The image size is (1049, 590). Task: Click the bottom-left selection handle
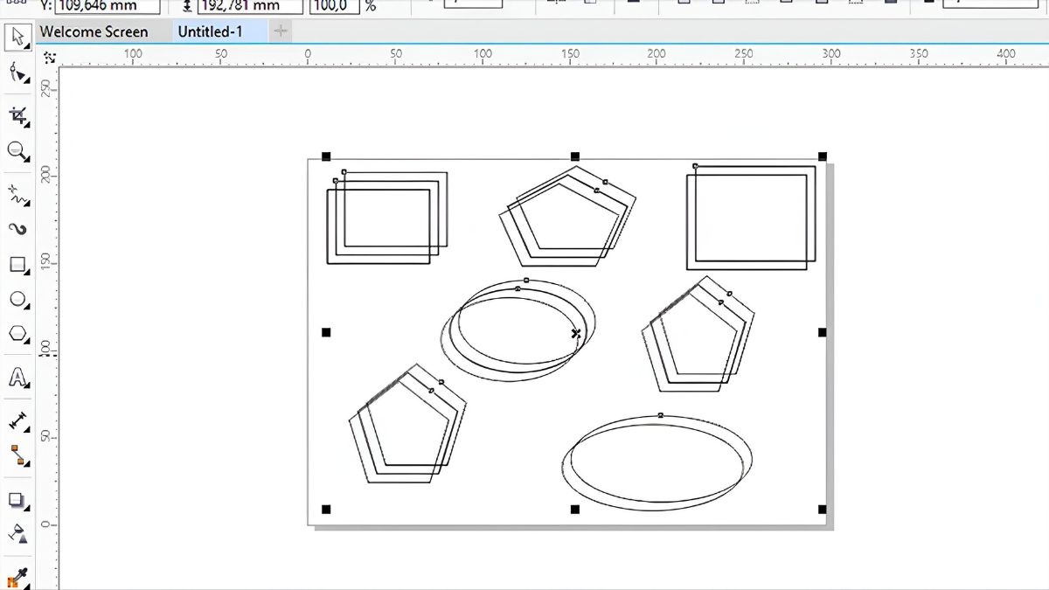tap(326, 509)
